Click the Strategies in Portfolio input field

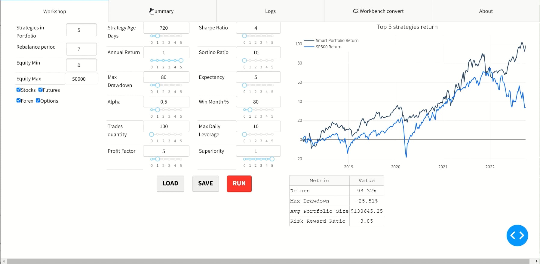81,30
